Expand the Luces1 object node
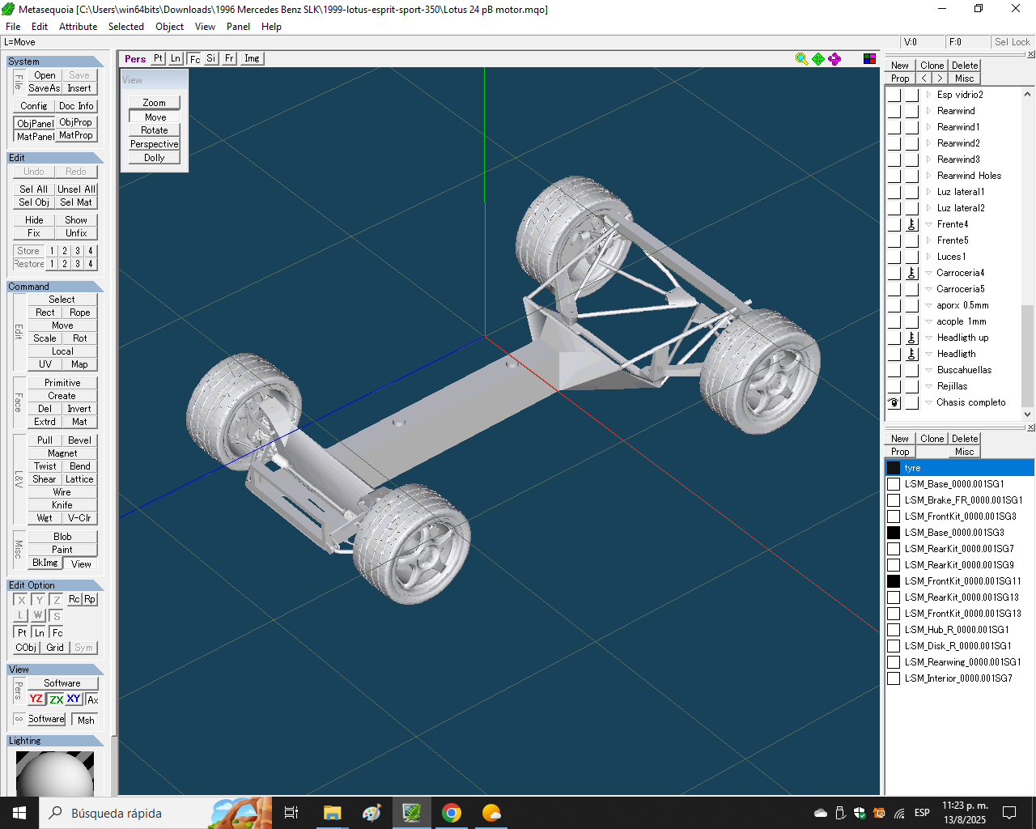 click(928, 257)
